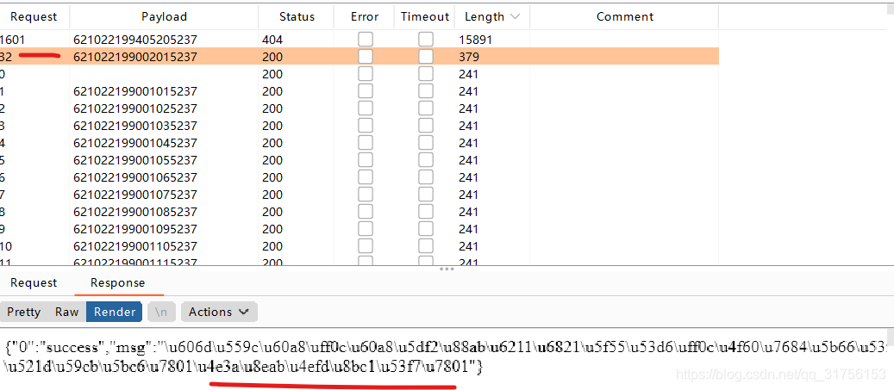This screenshot has height=390, width=894.
Task: Toggle the \n non-printable characters button
Action: point(161,312)
